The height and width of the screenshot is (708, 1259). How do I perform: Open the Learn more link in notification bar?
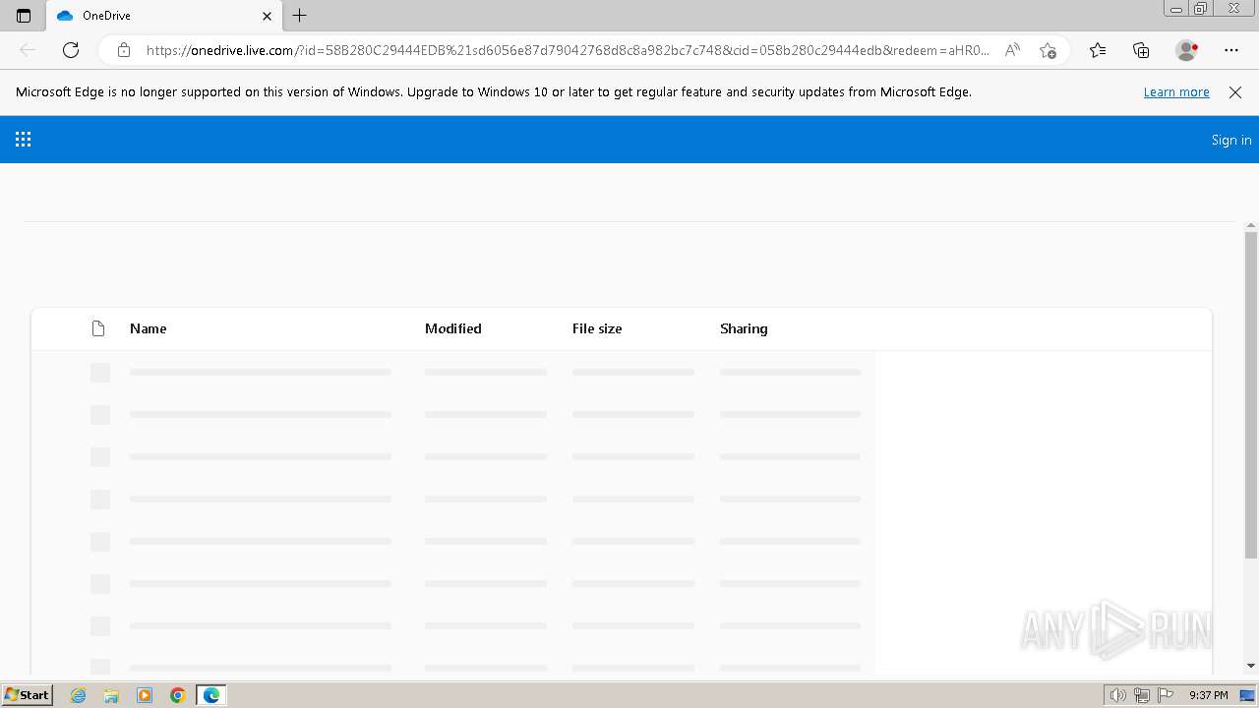pyautogui.click(x=1176, y=92)
